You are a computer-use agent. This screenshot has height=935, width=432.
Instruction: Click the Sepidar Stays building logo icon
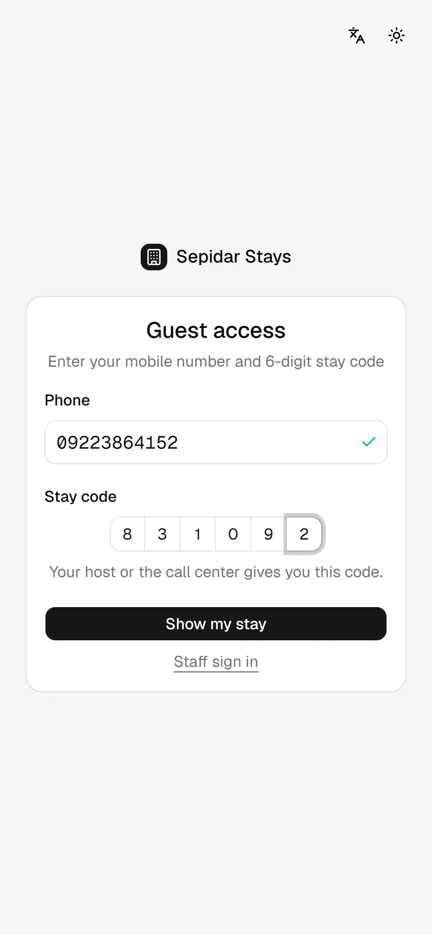[x=154, y=257]
